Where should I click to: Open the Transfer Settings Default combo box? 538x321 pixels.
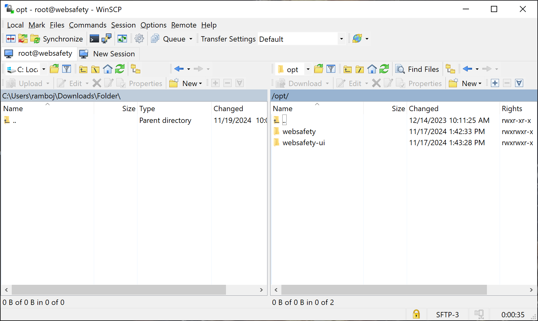301,39
